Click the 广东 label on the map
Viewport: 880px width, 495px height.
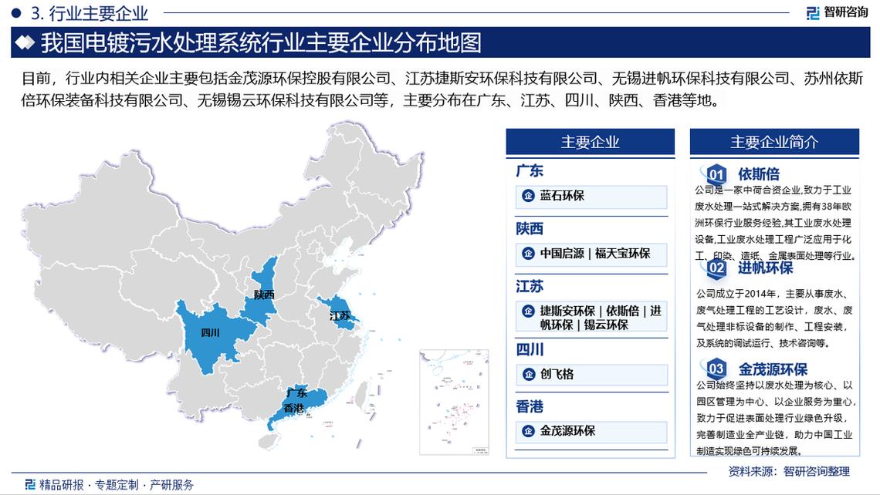point(296,394)
